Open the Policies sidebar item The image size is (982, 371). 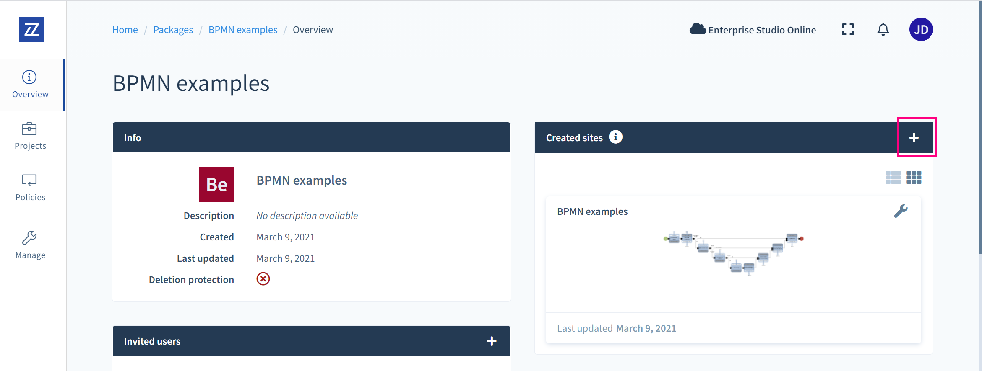(31, 188)
